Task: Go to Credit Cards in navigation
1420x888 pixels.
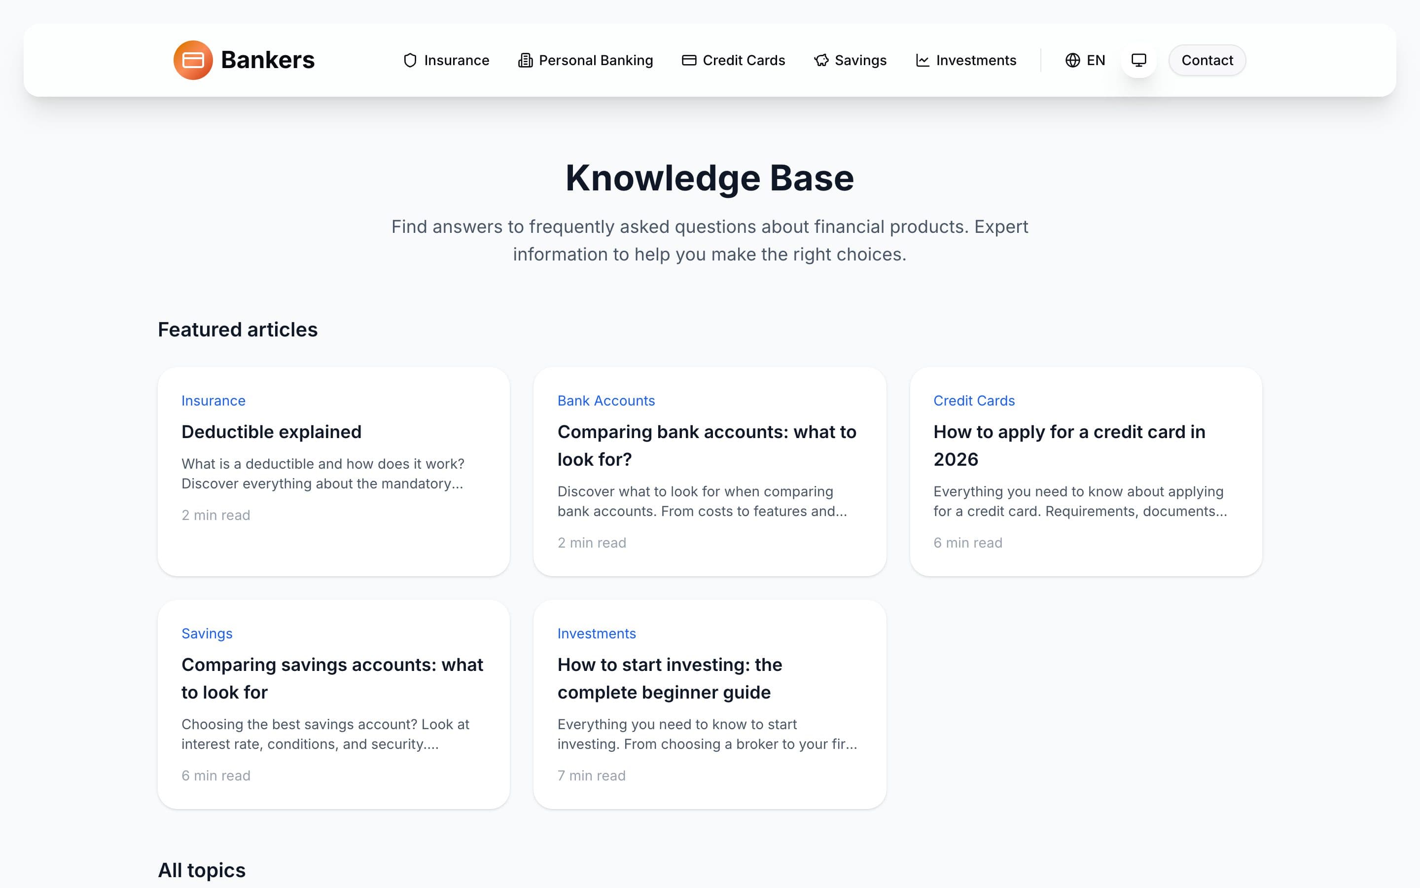Action: (x=734, y=61)
